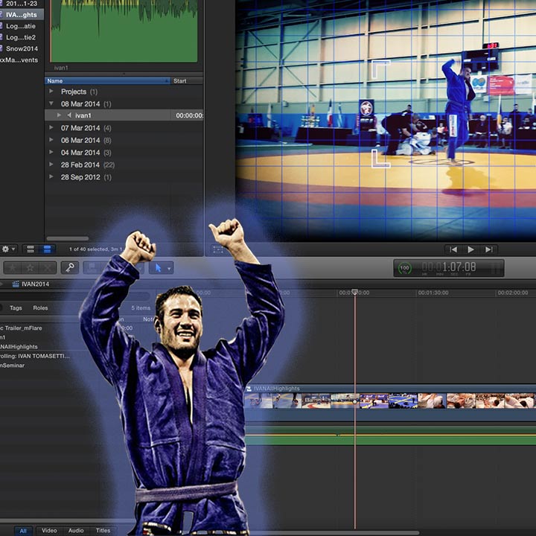Click the 00:02:00:00 ruler mark
Screen dimensions: 536x536
coord(513,293)
